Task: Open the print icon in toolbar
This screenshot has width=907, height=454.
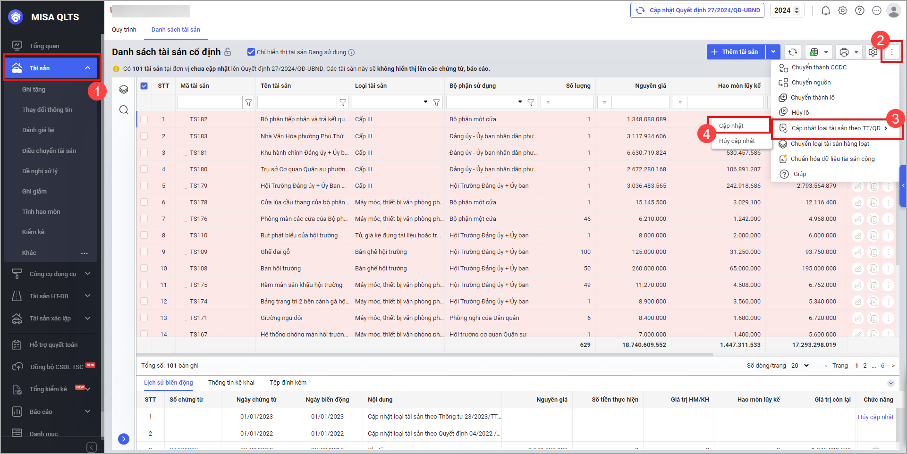Action: 844,52
